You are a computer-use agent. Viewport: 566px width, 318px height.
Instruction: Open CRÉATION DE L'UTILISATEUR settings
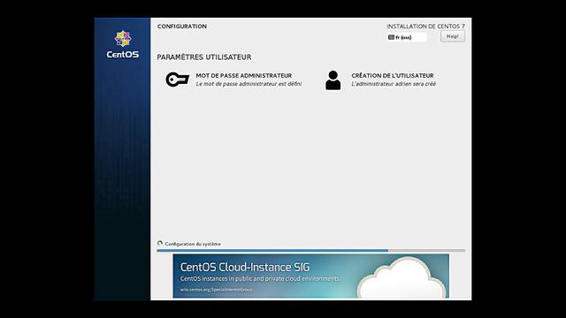381,79
